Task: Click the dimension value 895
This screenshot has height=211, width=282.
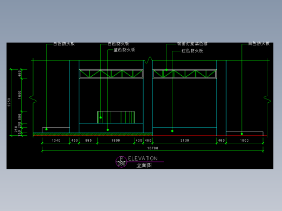Action: point(88,141)
